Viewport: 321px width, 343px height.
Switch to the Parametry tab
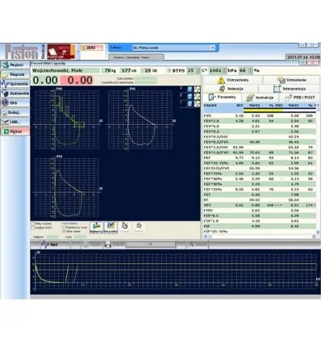point(222,97)
